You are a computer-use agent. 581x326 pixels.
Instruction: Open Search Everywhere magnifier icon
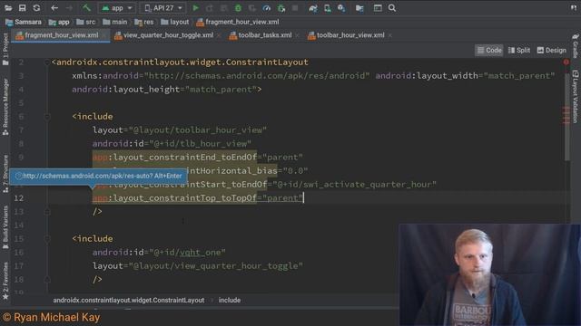[x=391, y=8]
